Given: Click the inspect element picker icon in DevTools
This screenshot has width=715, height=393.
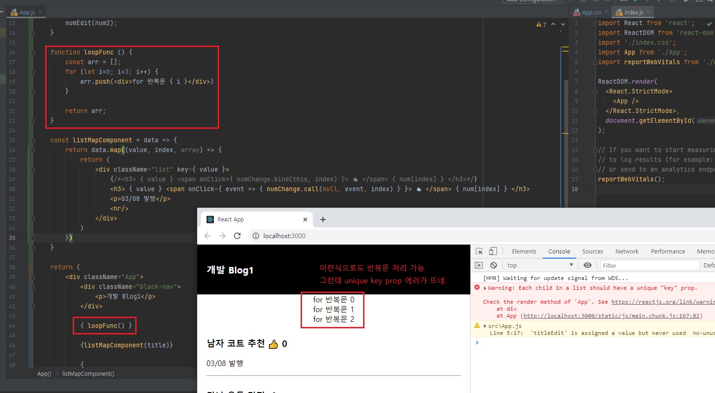Looking at the screenshot, I should (479, 252).
